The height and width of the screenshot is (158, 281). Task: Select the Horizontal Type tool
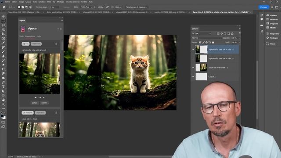3,87
